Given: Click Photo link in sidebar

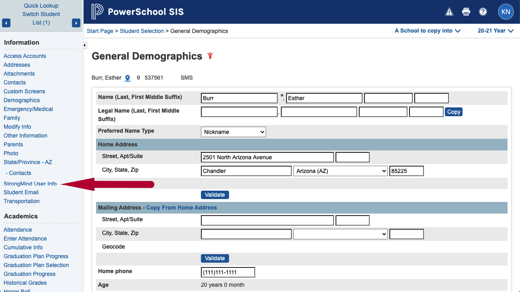Looking at the screenshot, I should click(11, 153).
